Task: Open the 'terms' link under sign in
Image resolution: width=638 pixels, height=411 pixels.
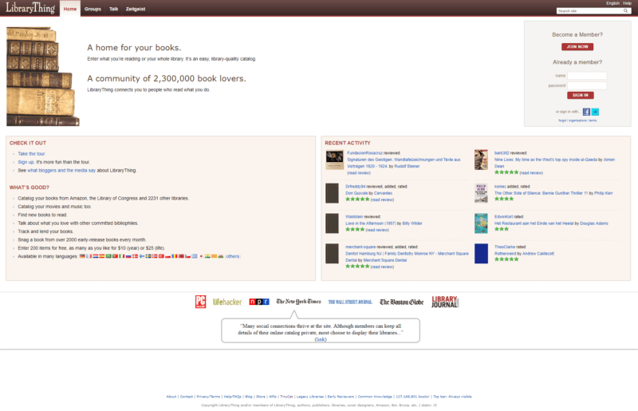Action: [x=593, y=121]
